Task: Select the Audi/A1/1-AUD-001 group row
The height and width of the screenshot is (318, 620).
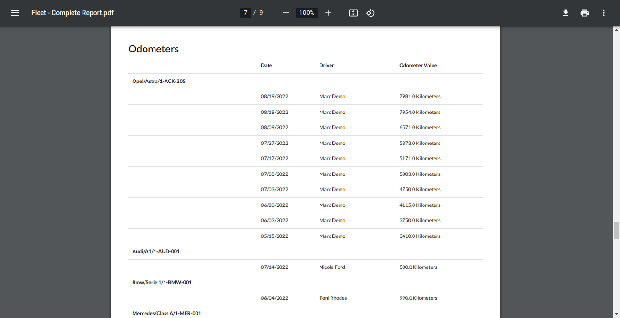Action: (305, 251)
